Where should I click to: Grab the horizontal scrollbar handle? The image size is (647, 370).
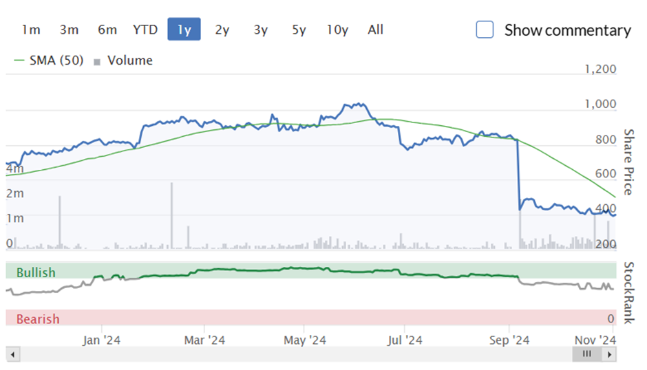point(586,354)
